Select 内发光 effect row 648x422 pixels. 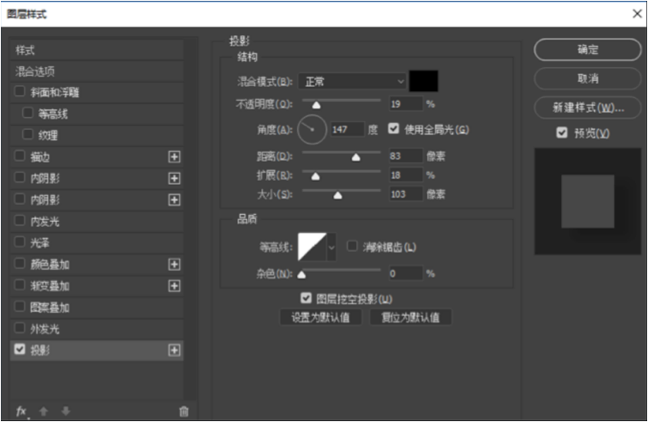(x=96, y=222)
